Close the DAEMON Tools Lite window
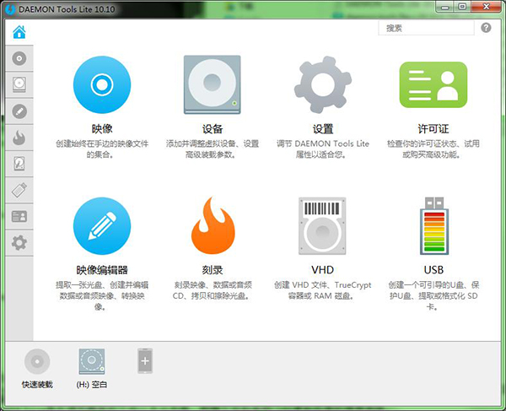Screen dimensions: 506x411 (x=487, y=7)
